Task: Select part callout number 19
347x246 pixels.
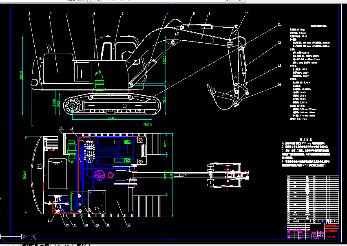Action: pyautogui.click(x=97, y=225)
